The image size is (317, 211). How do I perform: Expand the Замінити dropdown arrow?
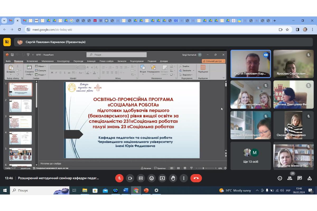(x=193, y=71)
